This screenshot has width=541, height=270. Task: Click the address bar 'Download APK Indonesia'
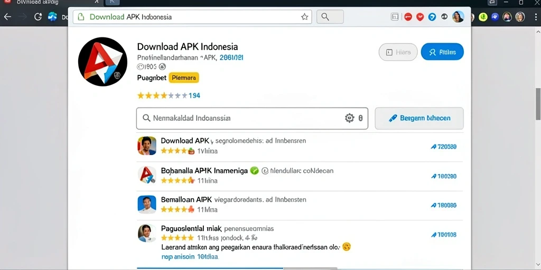192,16
